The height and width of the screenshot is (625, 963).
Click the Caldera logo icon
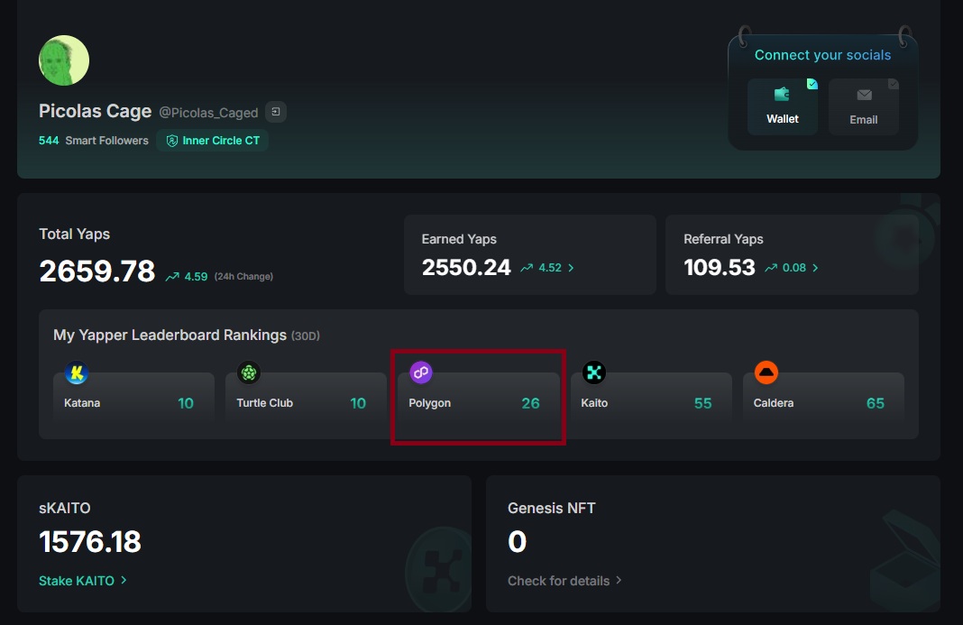(766, 372)
